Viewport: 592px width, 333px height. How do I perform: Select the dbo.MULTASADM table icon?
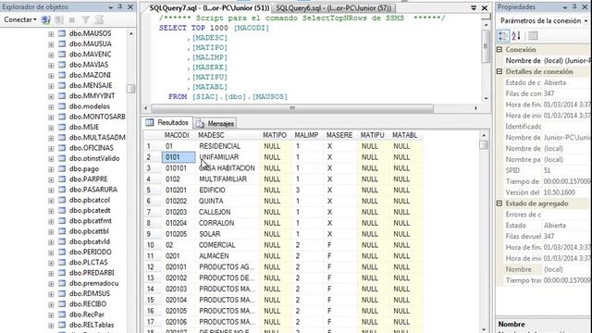tap(62, 138)
